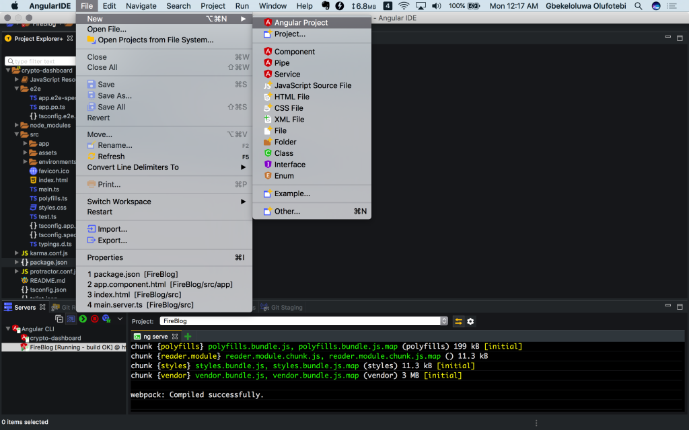The image size is (689, 430).
Task: Open the Switch Workspace submenu
Action: (x=164, y=202)
